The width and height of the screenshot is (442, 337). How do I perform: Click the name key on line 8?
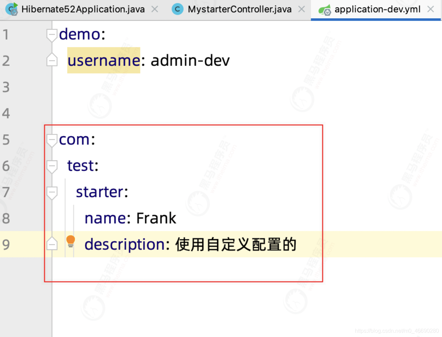(x=105, y=218)
